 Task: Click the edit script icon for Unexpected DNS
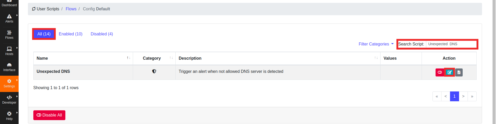point(450,72)
